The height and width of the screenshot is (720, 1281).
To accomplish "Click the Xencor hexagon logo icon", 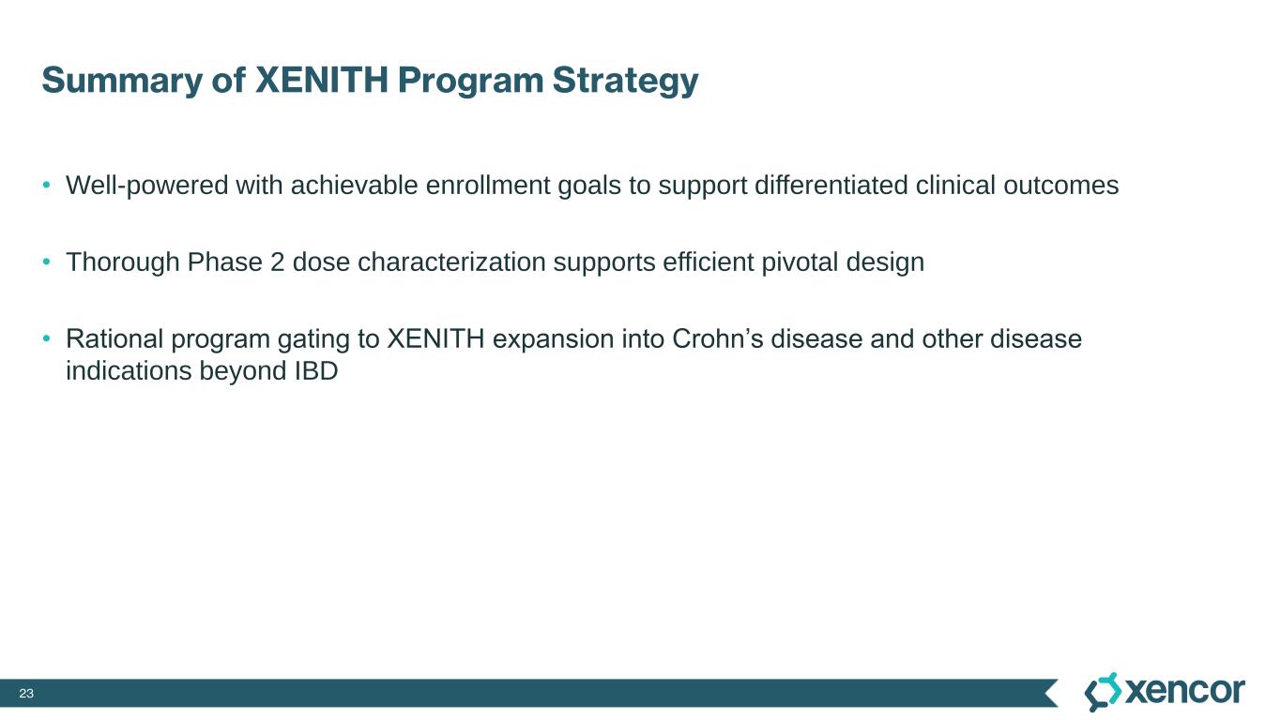I will click(x=1103, y=692).
